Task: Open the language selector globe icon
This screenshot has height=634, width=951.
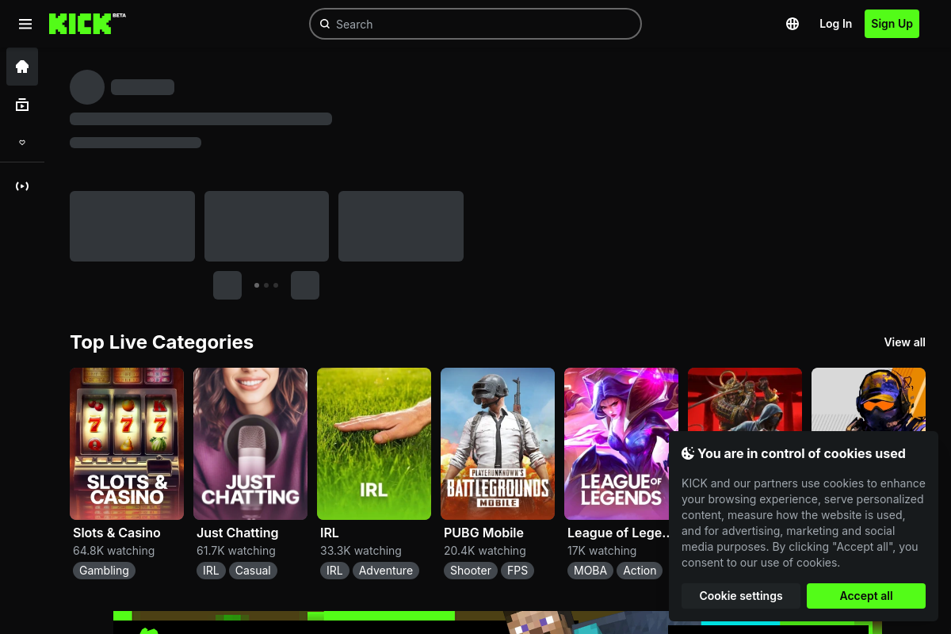Action: [792, 24]
